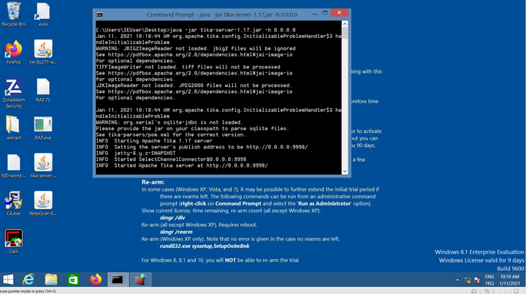
Task: Close the Command Prompt window
Action: point(339,12)
